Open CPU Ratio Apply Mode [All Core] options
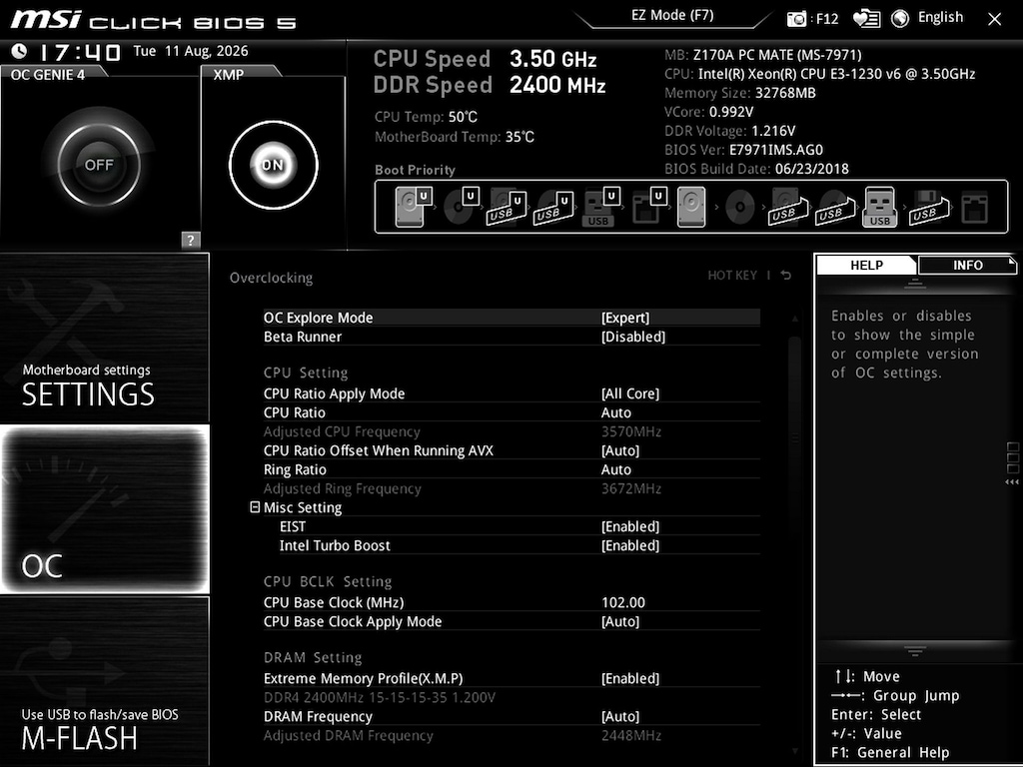This screenshot has height=767, width=1023. pyautogui.click(x=630, y=393)
